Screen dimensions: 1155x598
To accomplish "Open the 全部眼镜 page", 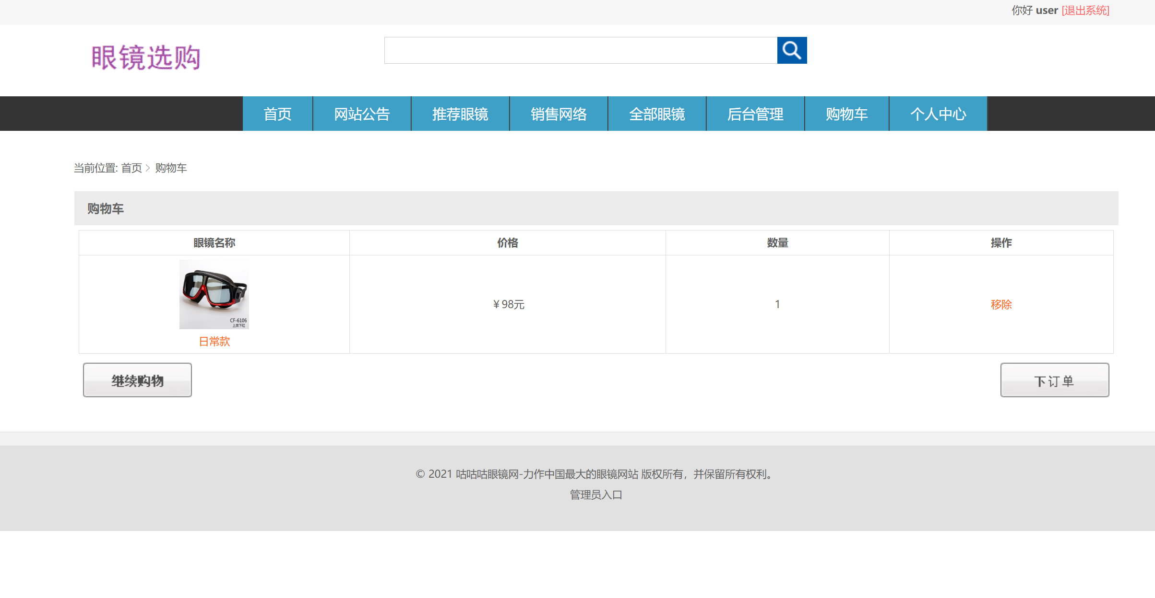I will (657, 114).
